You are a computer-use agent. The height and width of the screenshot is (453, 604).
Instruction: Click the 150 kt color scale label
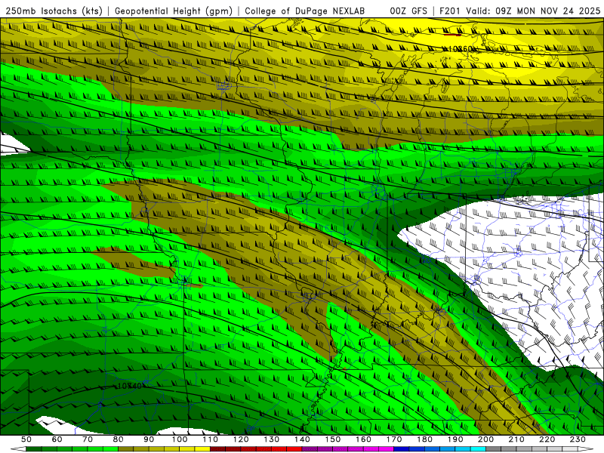(332, 439)
